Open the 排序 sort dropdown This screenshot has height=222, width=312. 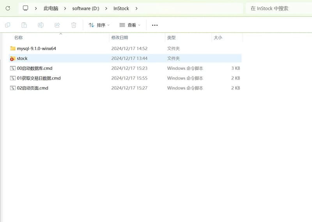click(x=99, y=25)
